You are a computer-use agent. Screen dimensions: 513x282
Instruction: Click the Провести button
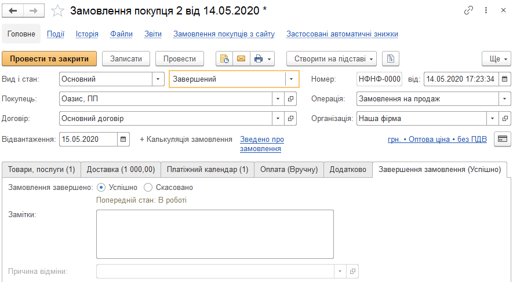pyautogui.click(x=180, y=59)
